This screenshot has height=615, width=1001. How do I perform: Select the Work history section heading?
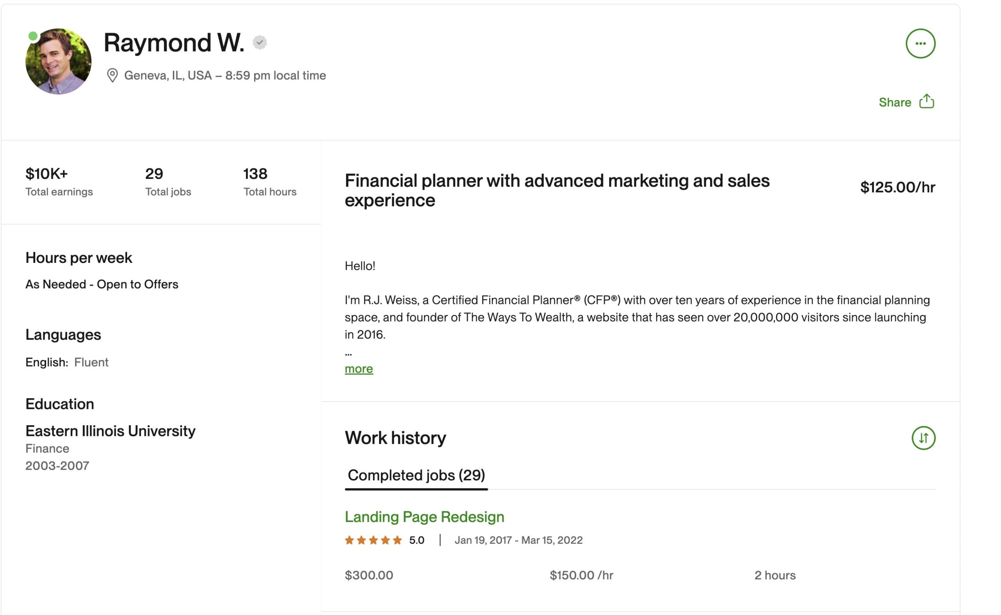[395, 438]
